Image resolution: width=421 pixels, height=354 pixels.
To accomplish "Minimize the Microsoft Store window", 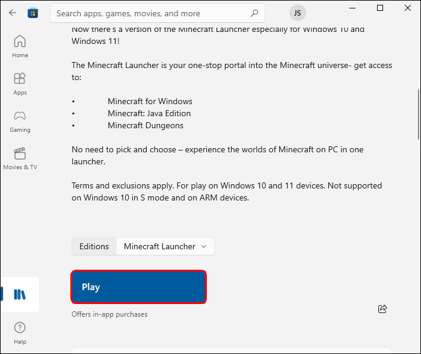I will pyautogui.click(x=352, y=8).
